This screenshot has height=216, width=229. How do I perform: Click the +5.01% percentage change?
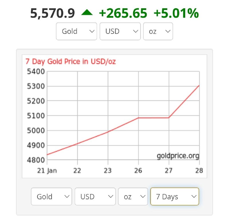176,13
